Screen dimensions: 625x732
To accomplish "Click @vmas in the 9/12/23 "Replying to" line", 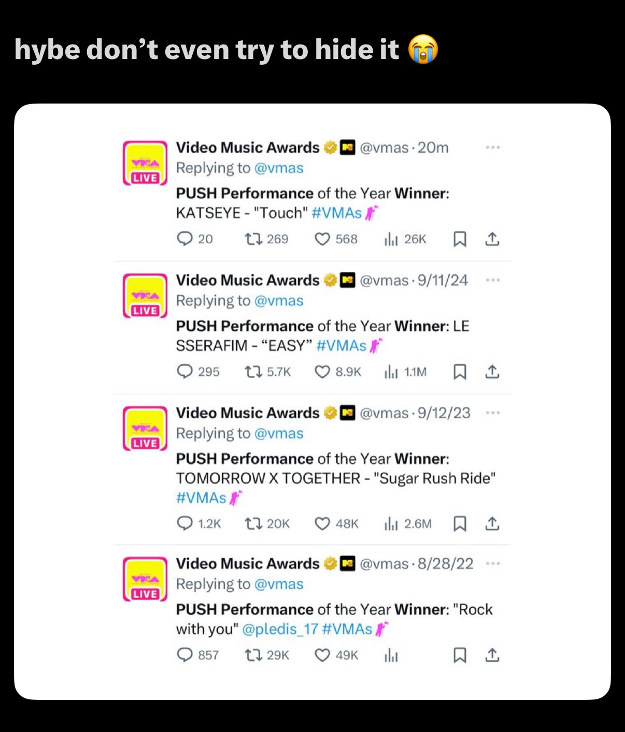I will click(x=279, y=433).
